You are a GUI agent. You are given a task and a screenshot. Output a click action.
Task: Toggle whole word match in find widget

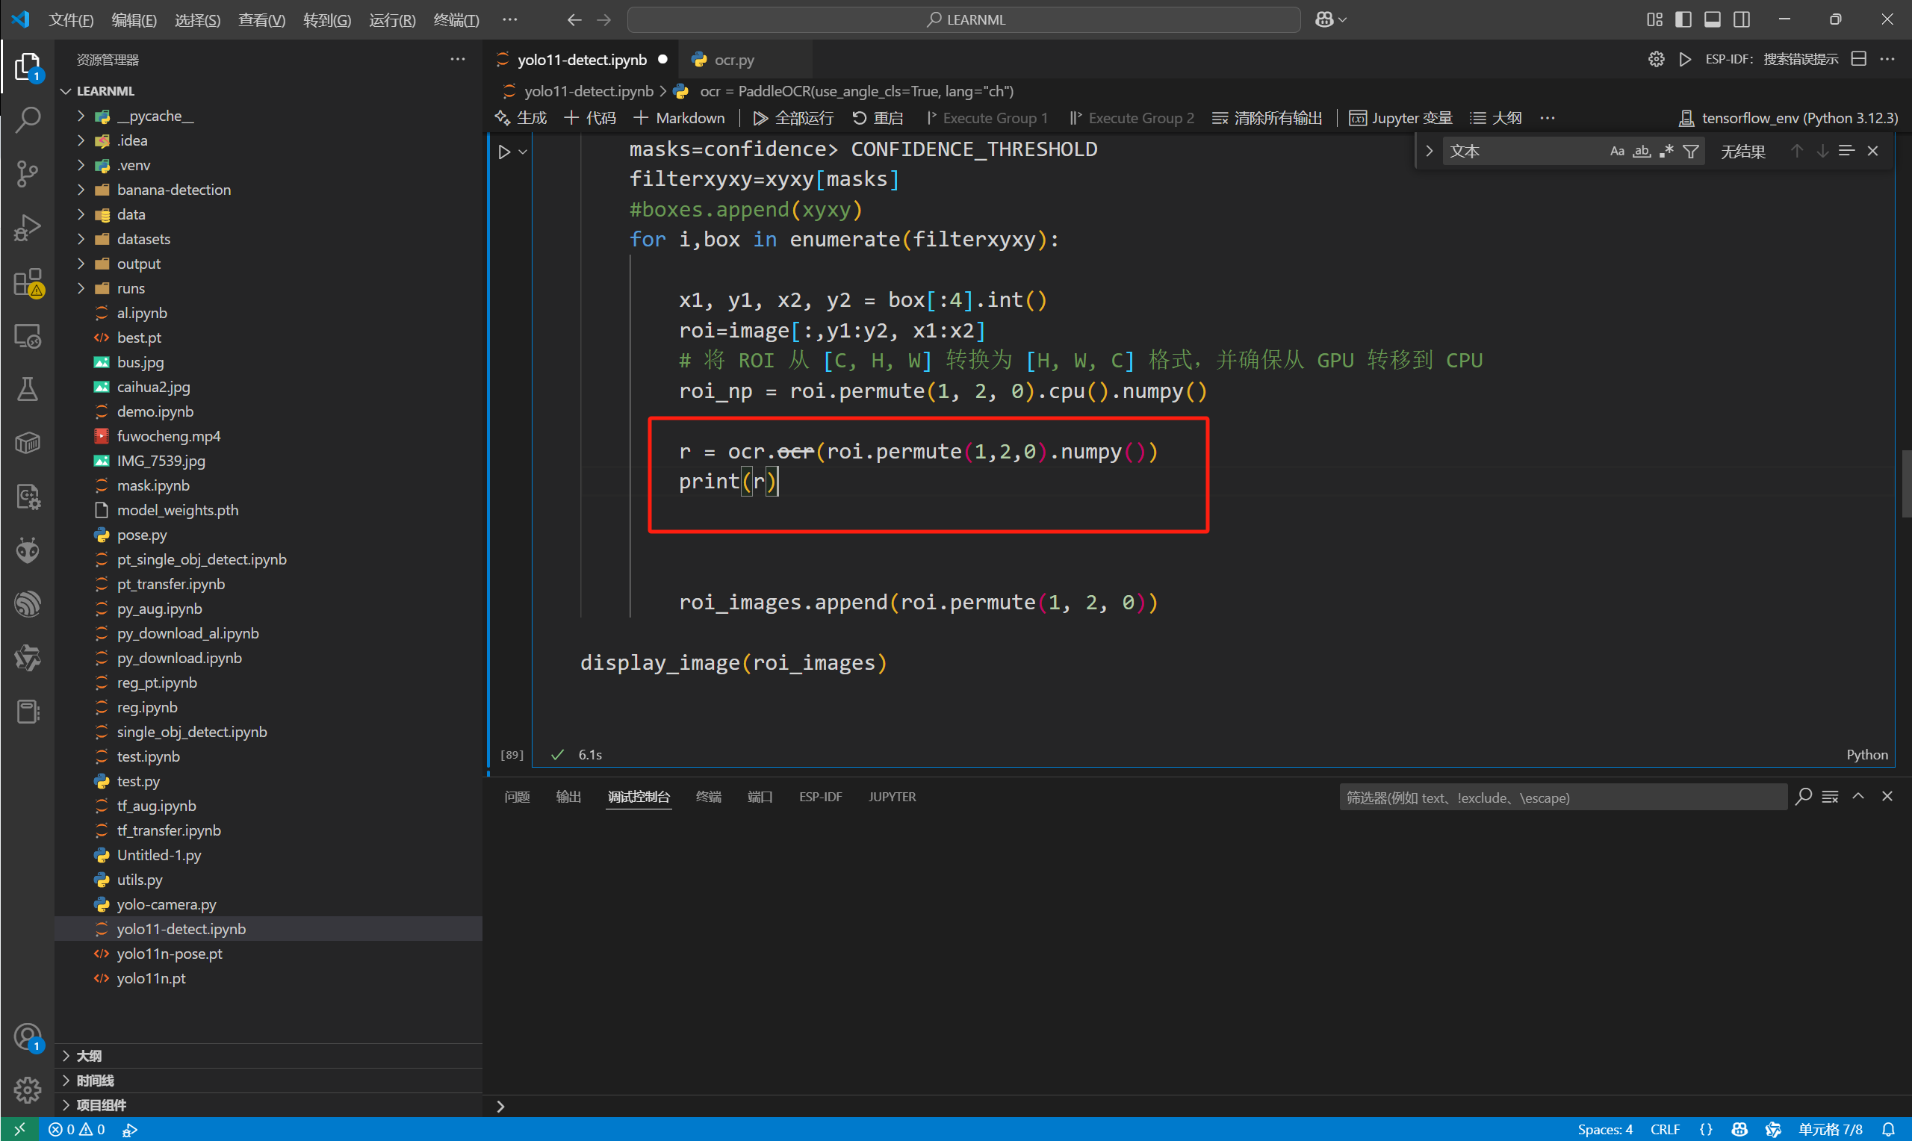(1642, 152)
